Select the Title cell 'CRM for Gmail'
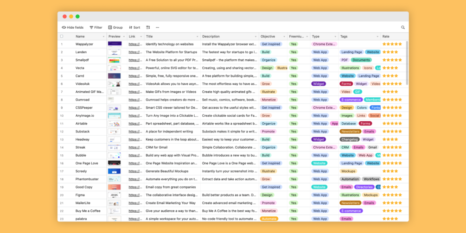Viewport: 466px width, 233px height. [x=157, y=147]
